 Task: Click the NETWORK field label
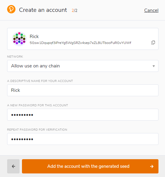[x=15, y=56]
